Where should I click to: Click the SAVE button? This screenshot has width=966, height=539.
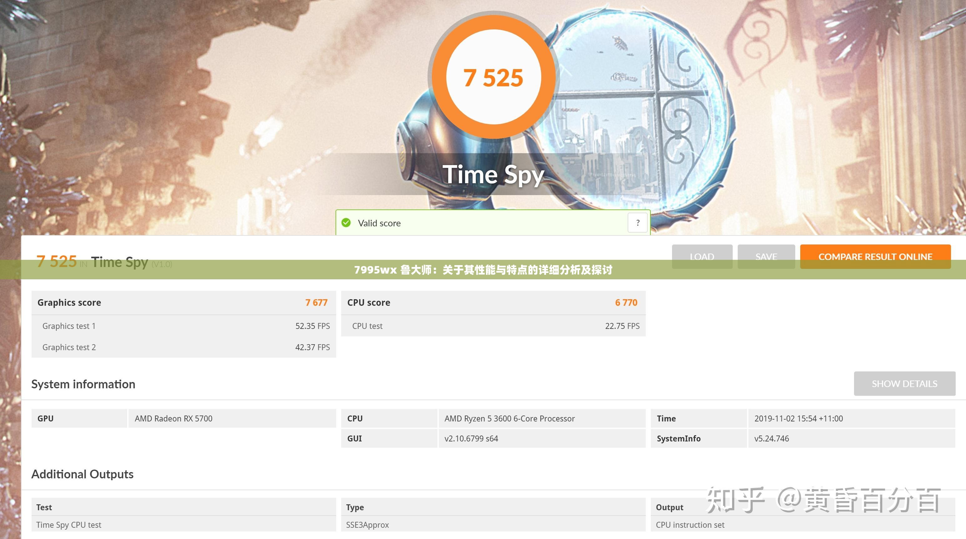click(x=766, y=256)
